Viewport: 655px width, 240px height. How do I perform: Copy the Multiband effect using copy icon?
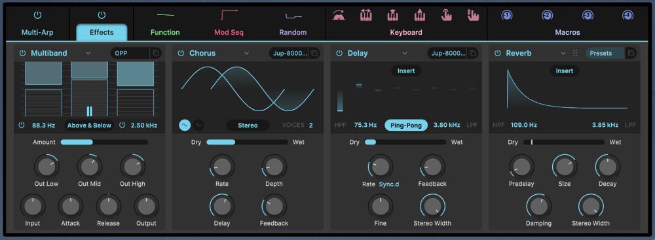[x=156, y=54]
